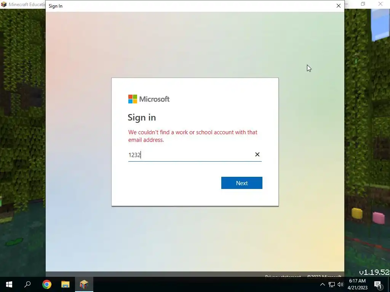Image resolution: width=390 pixels, height=292 pixels.
Task: Open the notification center icon
Action: (378, 284)
